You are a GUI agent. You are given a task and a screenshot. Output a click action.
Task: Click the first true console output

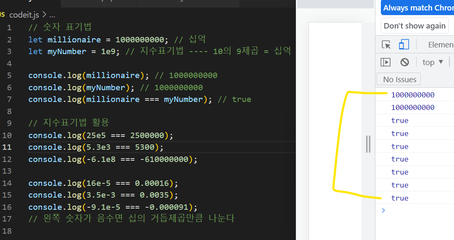pos(400,120)
